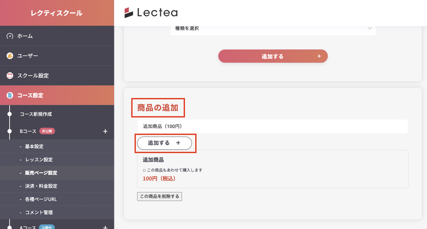Click the plus icon on gradient 追加する button

[x=319, y=56]
